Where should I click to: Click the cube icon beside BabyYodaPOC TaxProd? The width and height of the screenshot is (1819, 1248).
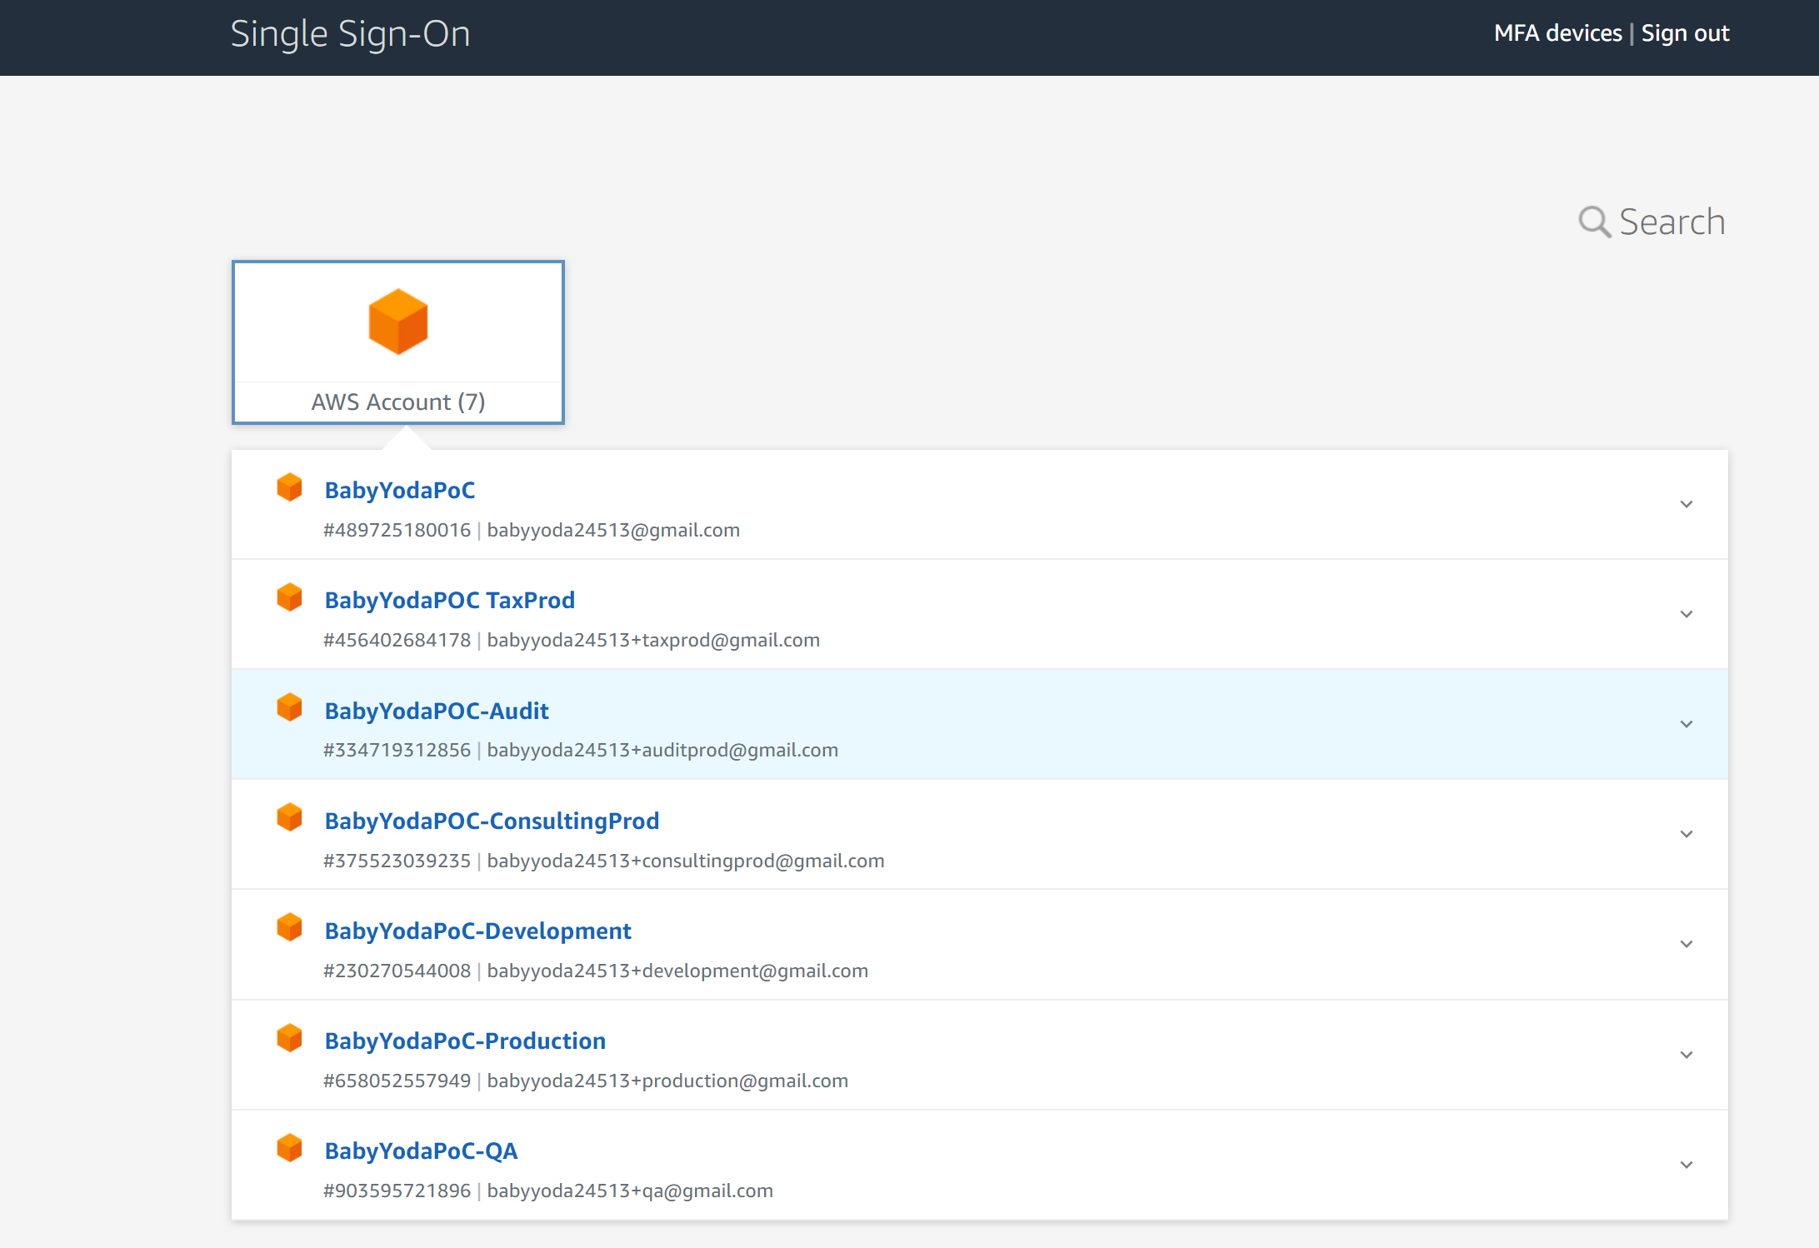pyautogui.click(x=289, y=597)
